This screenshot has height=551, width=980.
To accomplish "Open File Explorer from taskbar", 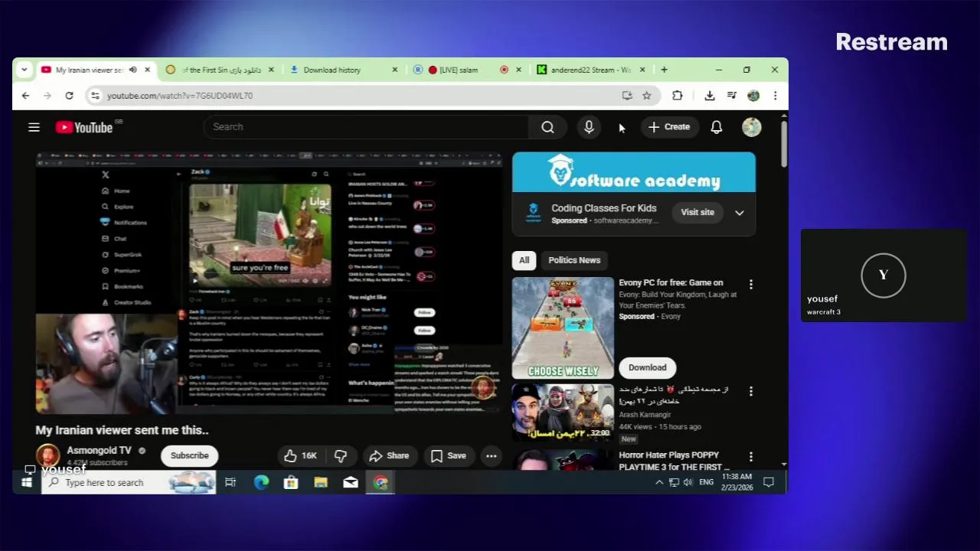I will [x=321, y=483].
